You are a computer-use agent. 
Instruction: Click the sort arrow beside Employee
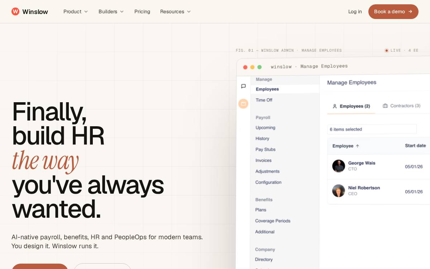357,146
